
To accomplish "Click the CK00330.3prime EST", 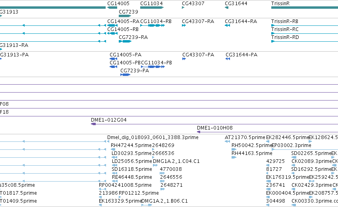I will [293, 205].
